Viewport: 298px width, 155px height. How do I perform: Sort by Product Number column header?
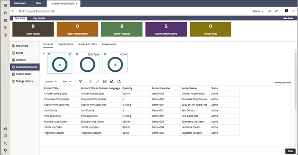[165, 88]
